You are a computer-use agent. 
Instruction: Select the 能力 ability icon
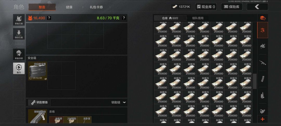[19, 68]
